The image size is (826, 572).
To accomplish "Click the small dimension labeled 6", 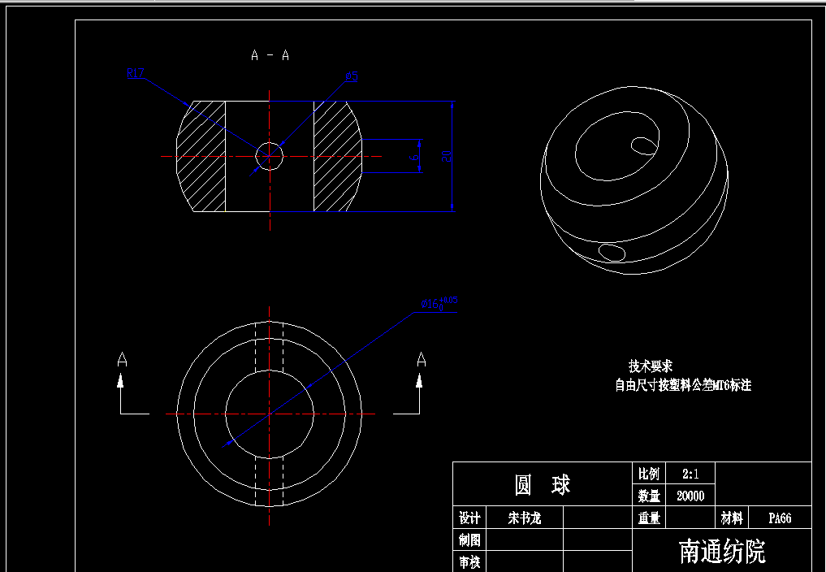I will click(415, 158).
